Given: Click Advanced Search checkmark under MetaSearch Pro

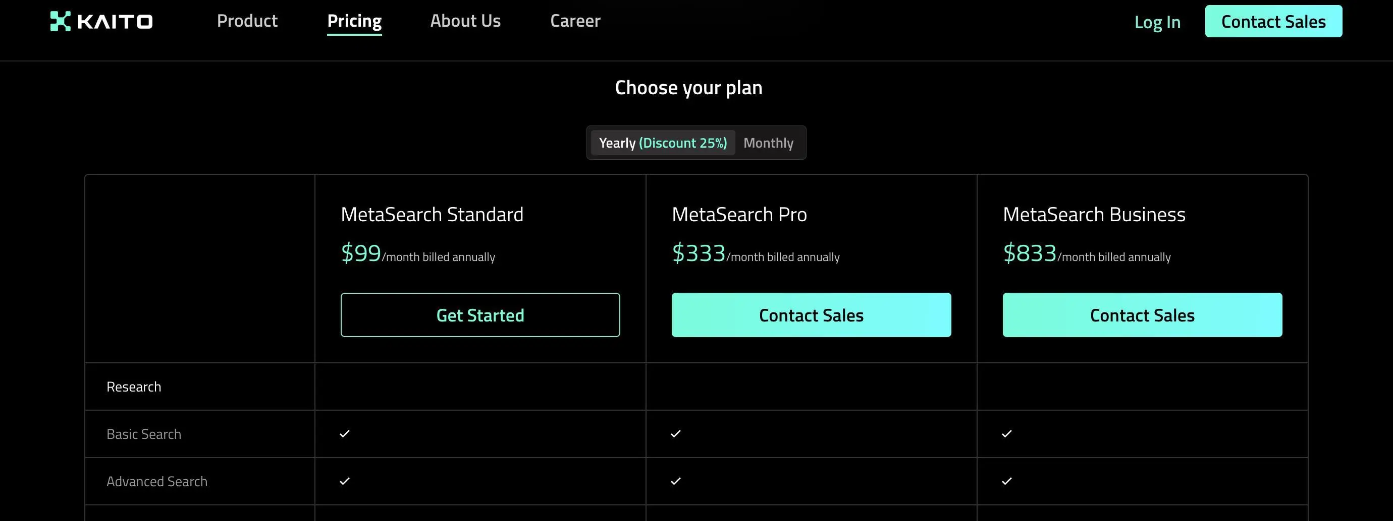Looking at the screenshot, I should pyautogui.click(x=675, y=481).
